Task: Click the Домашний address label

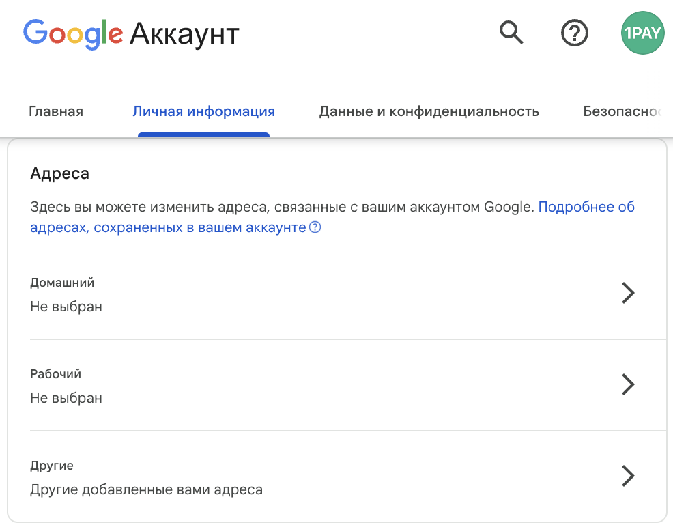Action: [x=62, y=282]
